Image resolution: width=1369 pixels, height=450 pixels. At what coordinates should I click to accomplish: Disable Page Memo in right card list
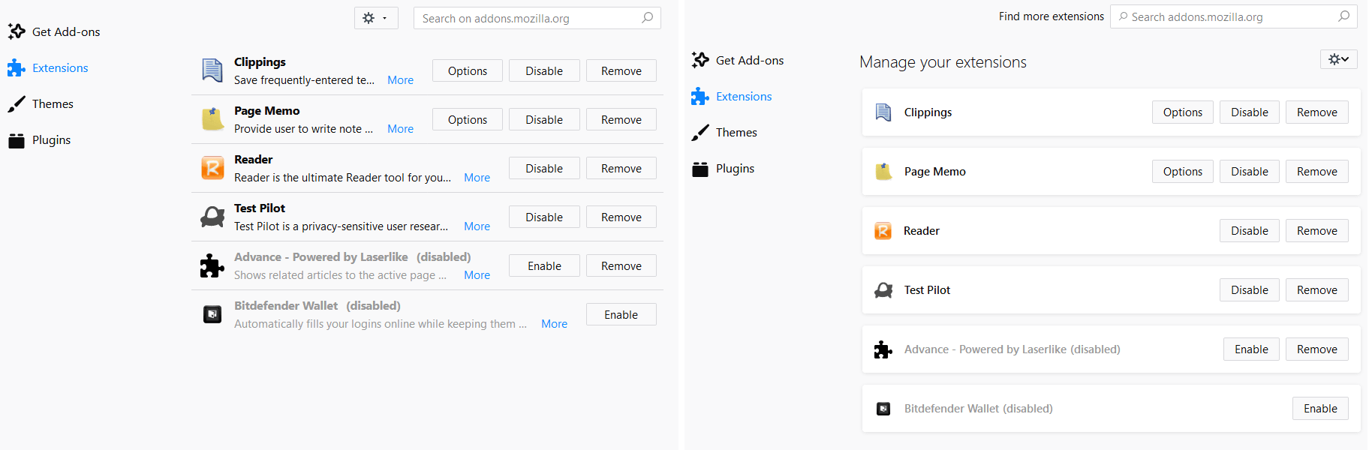click(1250, 172)
